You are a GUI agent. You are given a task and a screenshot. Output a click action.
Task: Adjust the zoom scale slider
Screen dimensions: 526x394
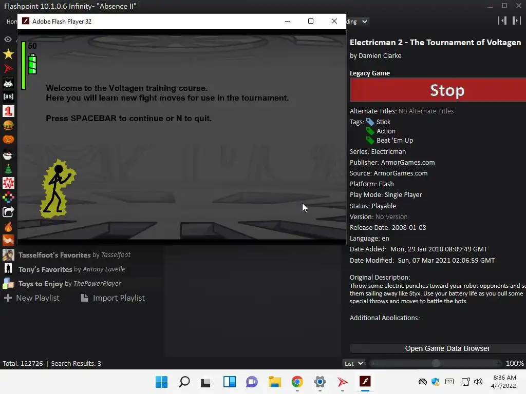tap(436, 364)
